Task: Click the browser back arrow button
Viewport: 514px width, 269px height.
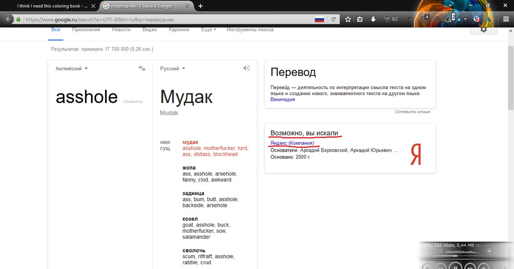Action: (9, 19)
